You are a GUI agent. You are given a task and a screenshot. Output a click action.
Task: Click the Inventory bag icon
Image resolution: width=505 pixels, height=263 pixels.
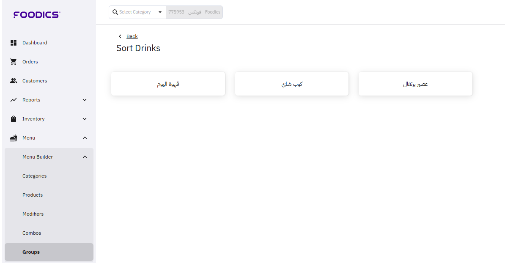(14, 119)
